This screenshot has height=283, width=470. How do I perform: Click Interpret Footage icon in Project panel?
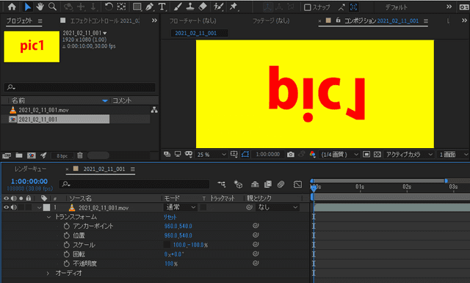tap(7, 155)
